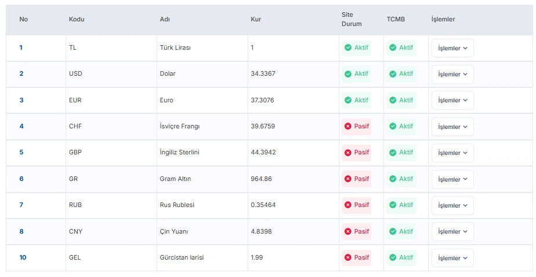
Task: Click Site Durum Aktif badge in USD row
Action: click(357, 74)
